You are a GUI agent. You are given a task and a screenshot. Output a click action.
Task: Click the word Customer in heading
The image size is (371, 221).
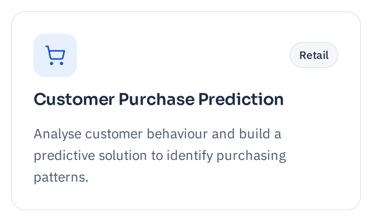pyautogui.click(x=74, y=99)
